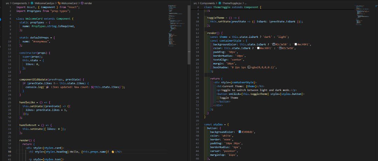Click the #2c3e50 swatch on the backgroundColor line

[274, 44]
